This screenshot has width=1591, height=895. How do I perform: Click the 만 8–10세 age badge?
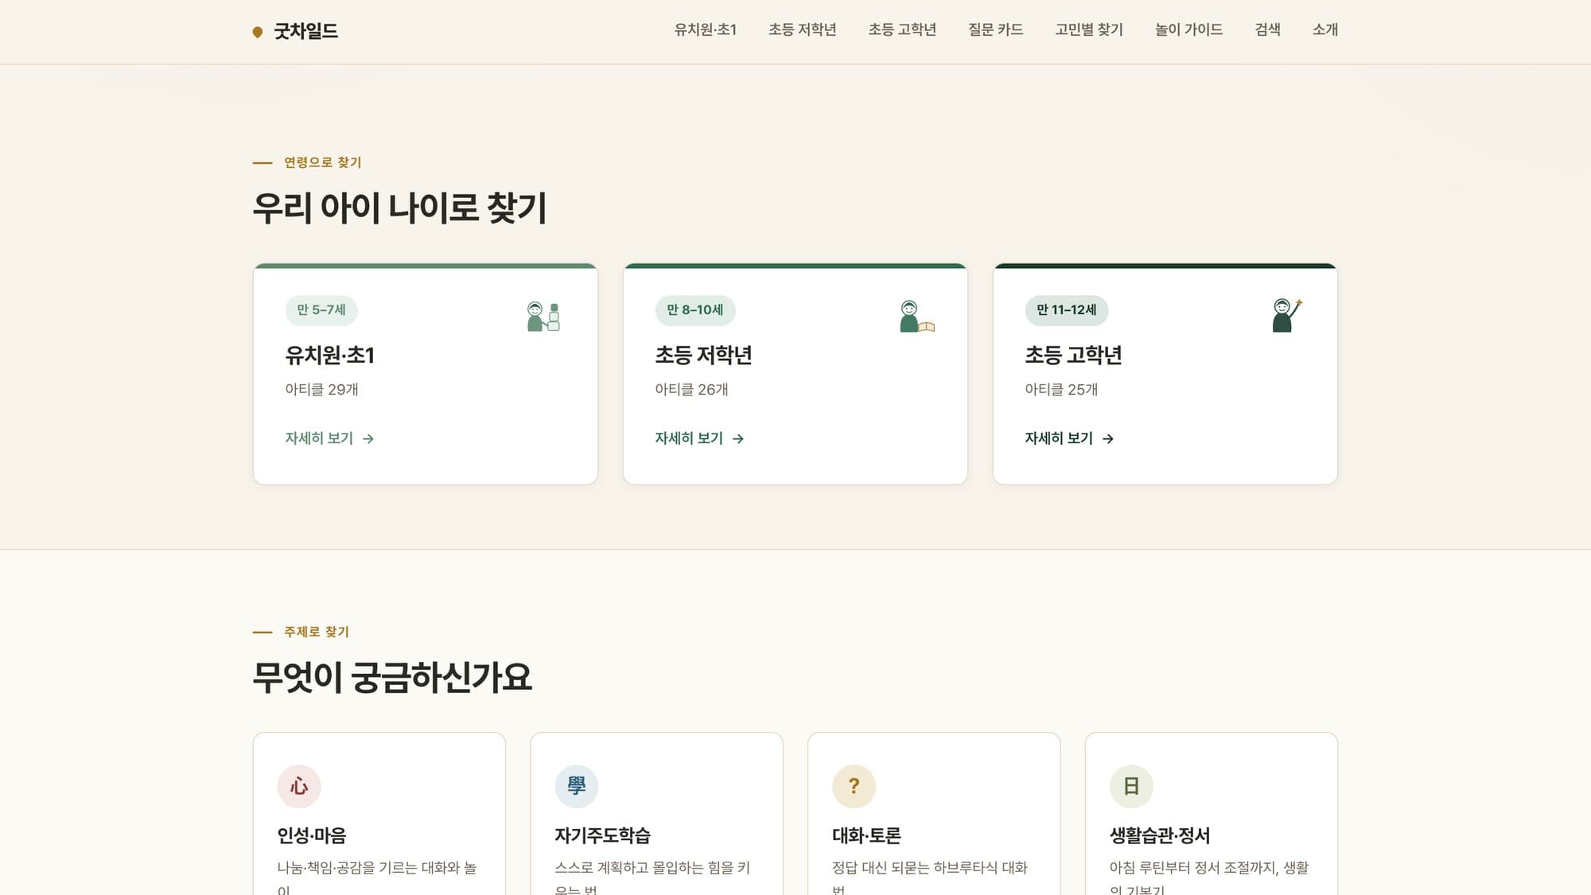(x=695, y=310)
